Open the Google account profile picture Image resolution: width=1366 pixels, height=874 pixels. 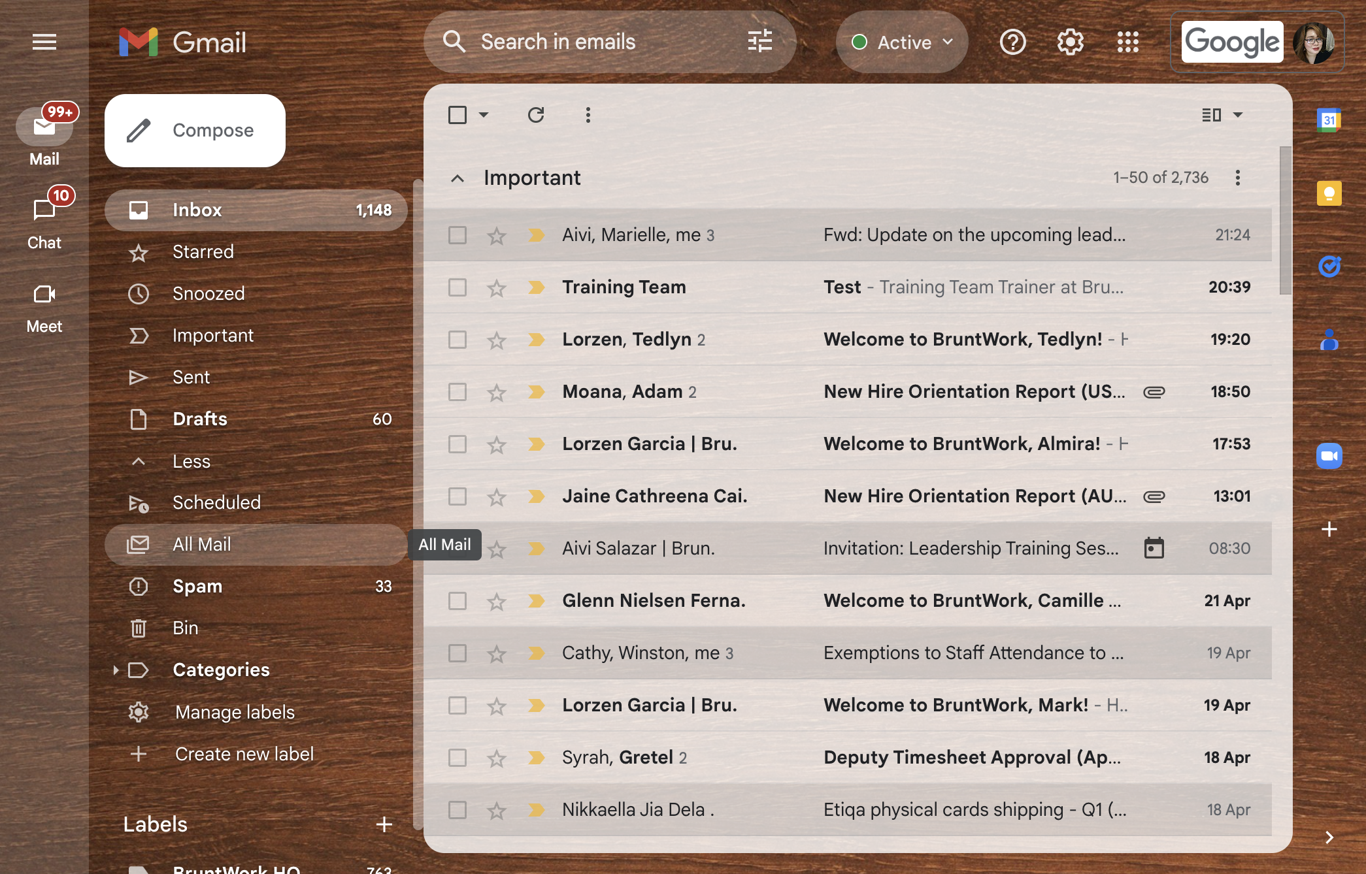coord(1313,42)
